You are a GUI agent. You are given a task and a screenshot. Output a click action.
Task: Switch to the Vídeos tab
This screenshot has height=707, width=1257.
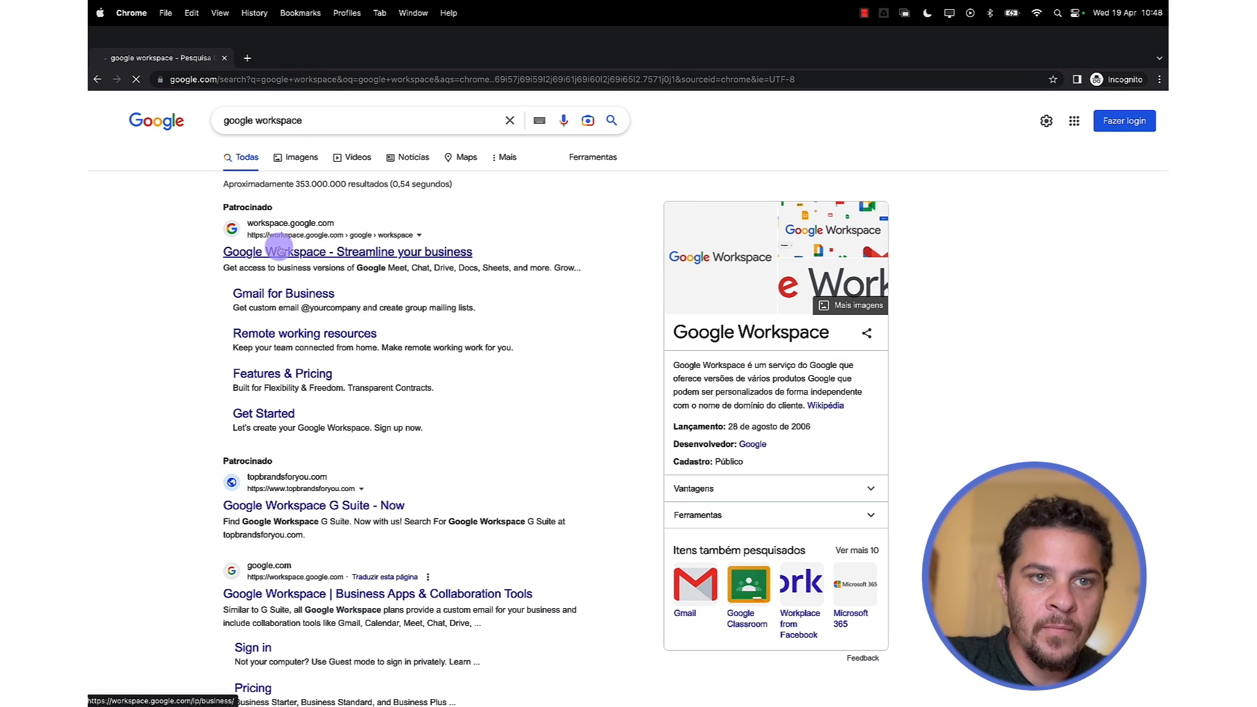pyautogui.click(x=352, y=157)
